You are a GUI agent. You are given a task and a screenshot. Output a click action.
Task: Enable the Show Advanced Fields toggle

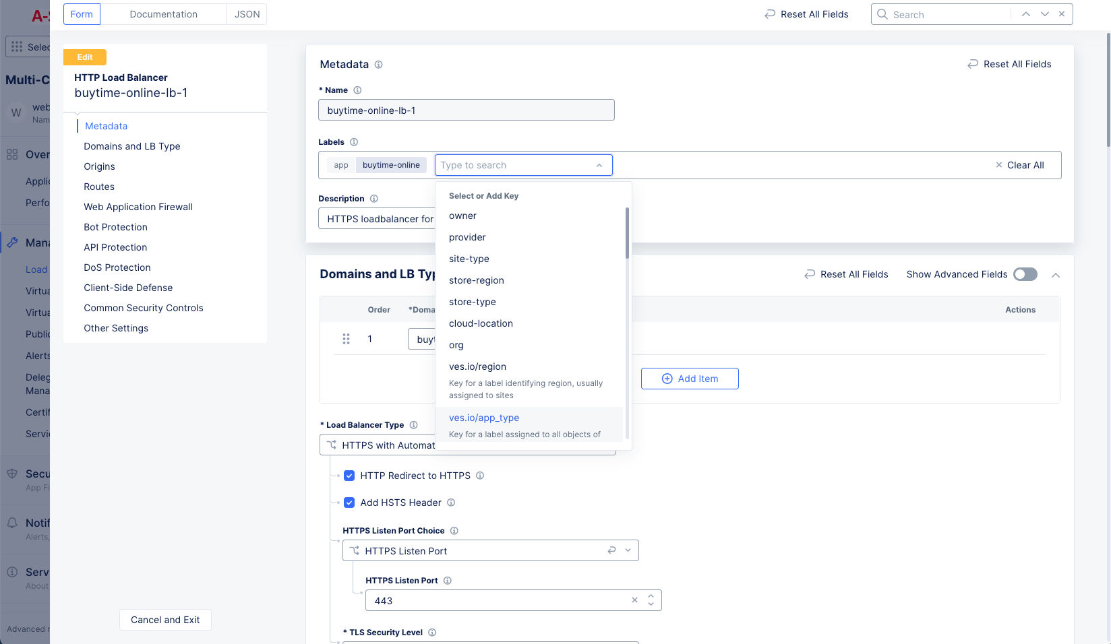click(x=1025, y=274)
